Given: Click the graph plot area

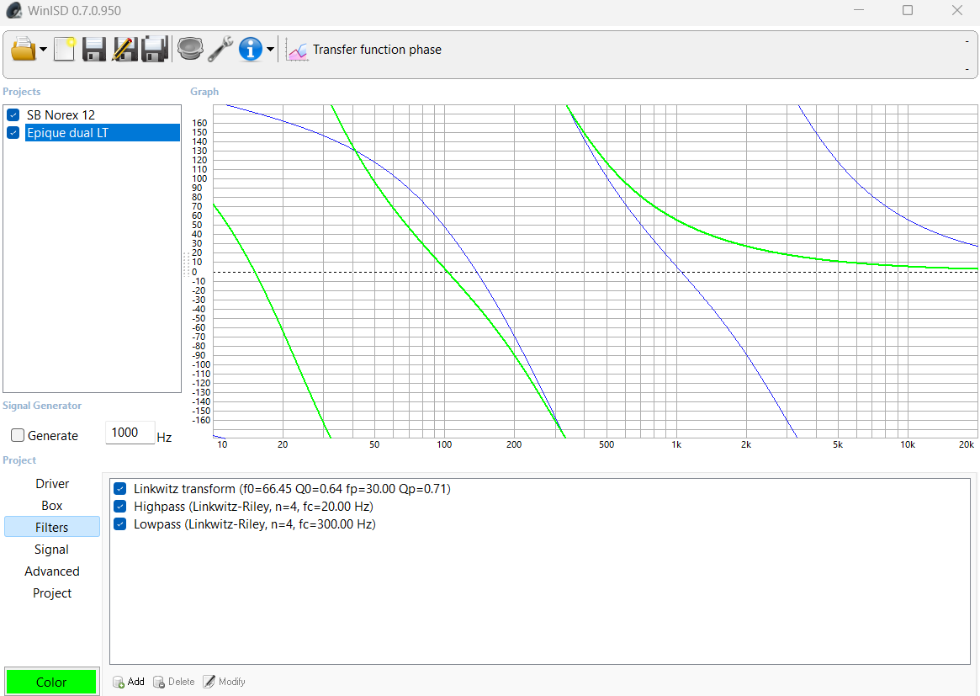Looking at the screenshot, I should (x=595, y=271).
